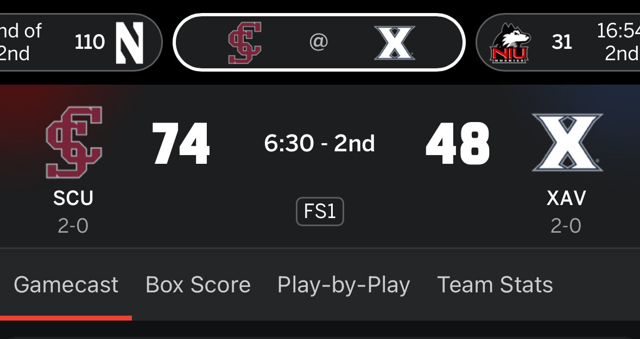This screenshot has width=640, height=339.
Task: Tap the 16:54 clock in NIU game card
Action: 619,31
